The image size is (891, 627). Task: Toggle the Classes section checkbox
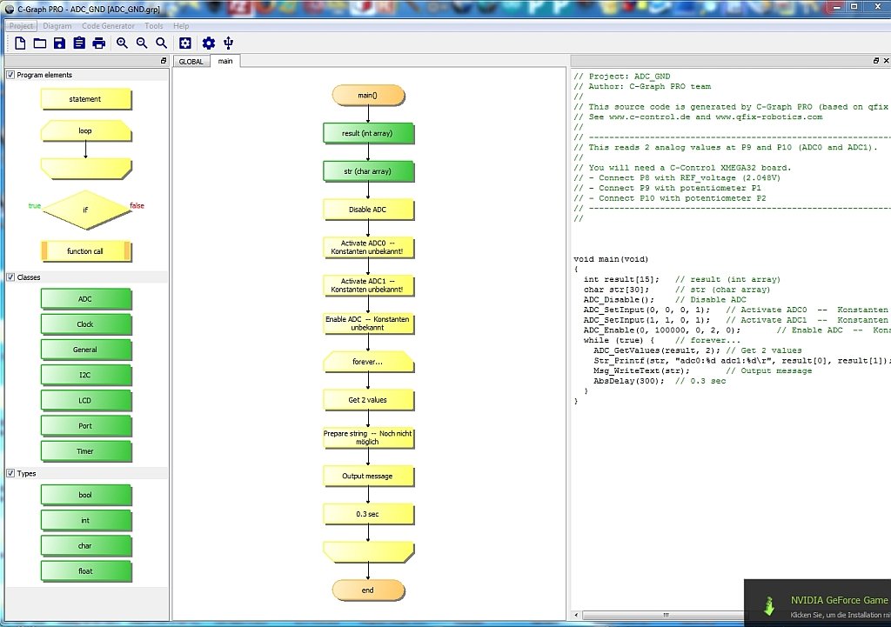pyautogui.click(x=10, y=277)
